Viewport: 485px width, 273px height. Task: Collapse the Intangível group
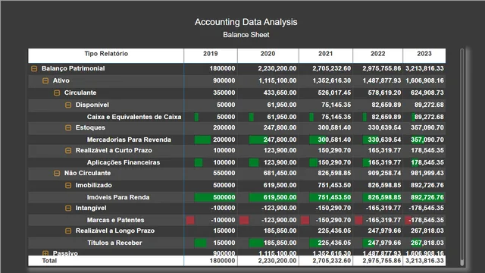pos(68,208)
